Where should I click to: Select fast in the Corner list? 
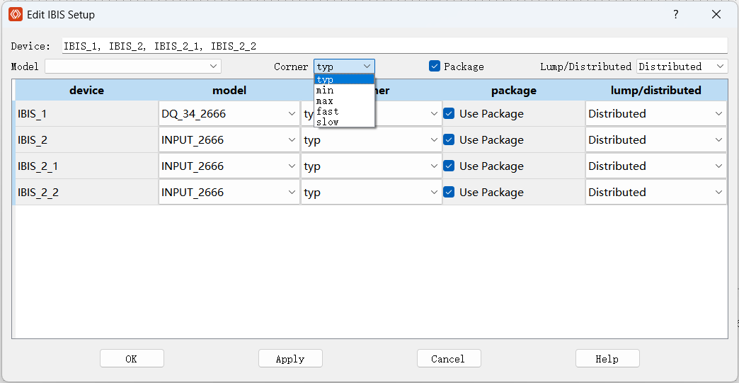tap(345, 111)
